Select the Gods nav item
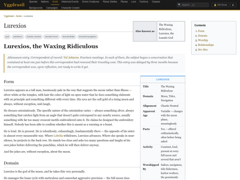This screenshot has height=180, width=240. point(55,2)
